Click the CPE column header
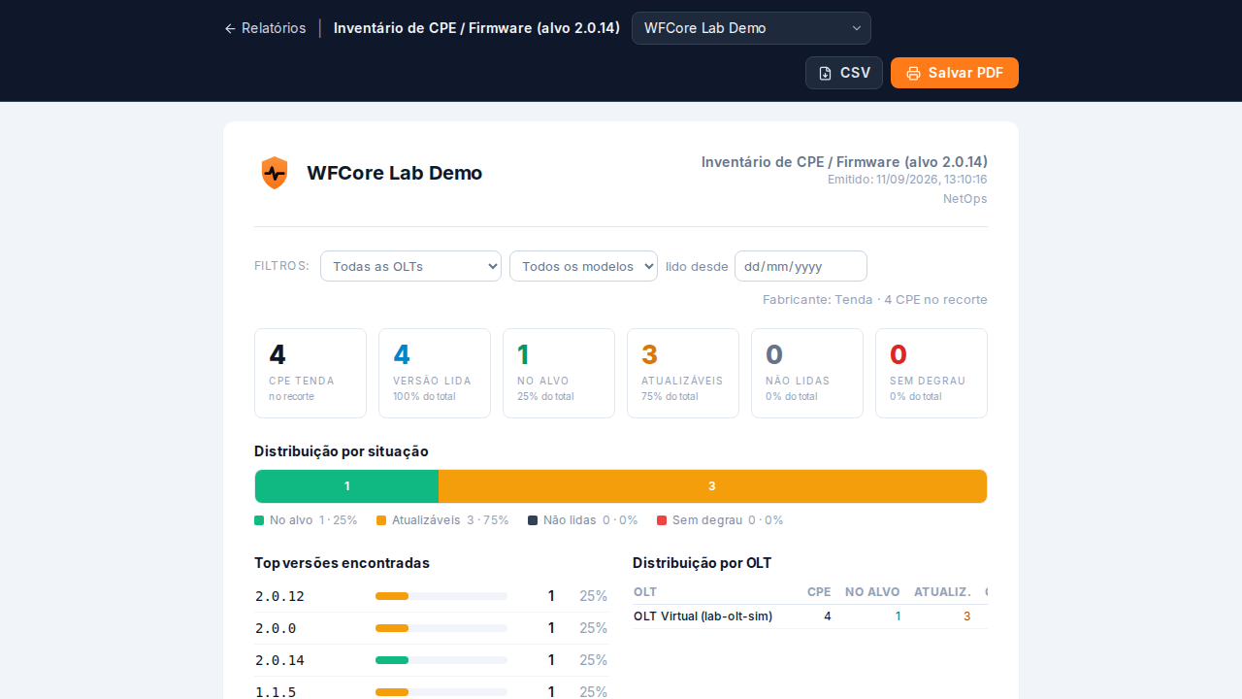 point(819,592)
